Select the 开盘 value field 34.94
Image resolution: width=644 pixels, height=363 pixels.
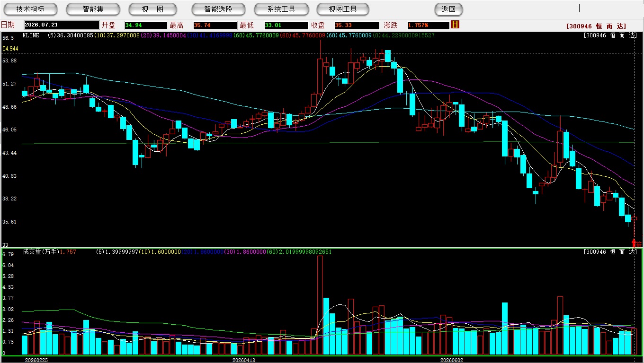146,25
